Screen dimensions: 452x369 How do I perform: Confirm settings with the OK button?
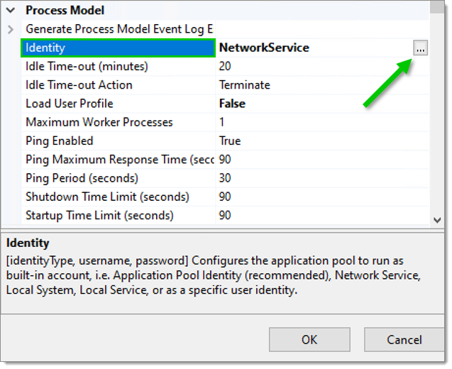click(x=309, y=340)
